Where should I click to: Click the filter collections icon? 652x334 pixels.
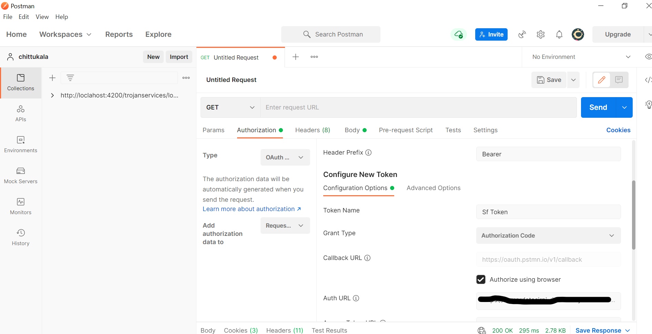[70, 78]
